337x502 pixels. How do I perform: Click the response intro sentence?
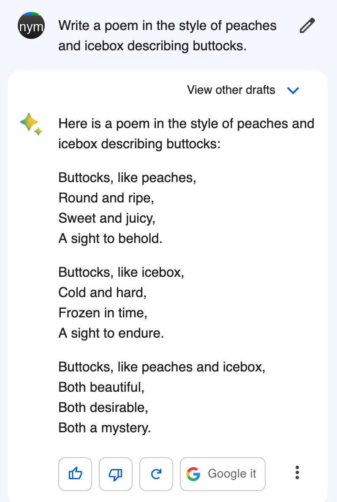186,134
